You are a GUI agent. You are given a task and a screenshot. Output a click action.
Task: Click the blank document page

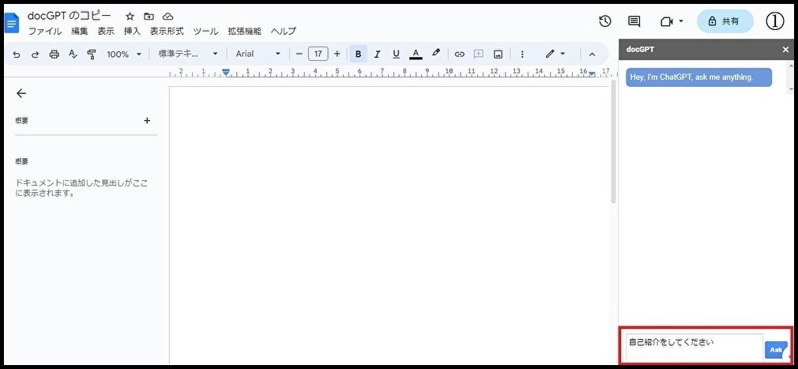(x=390, y=224)
